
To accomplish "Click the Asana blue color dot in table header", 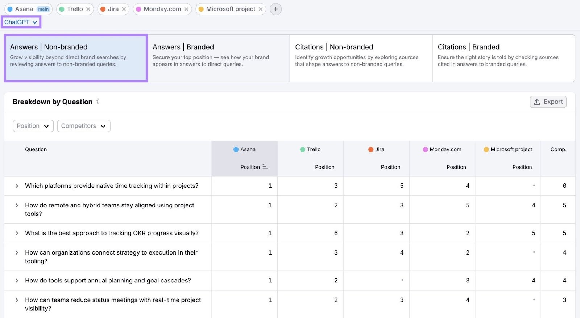I will (236, 149).
